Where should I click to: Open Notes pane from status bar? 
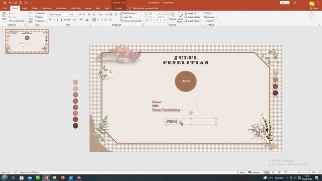[241, 172]
